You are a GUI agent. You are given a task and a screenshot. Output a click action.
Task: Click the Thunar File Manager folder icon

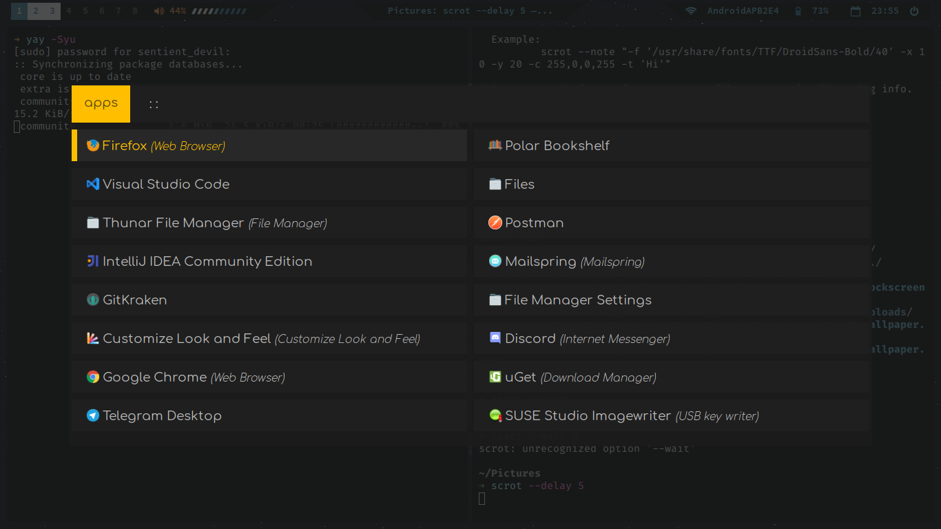pyautogui.click(x=93, y=222)
